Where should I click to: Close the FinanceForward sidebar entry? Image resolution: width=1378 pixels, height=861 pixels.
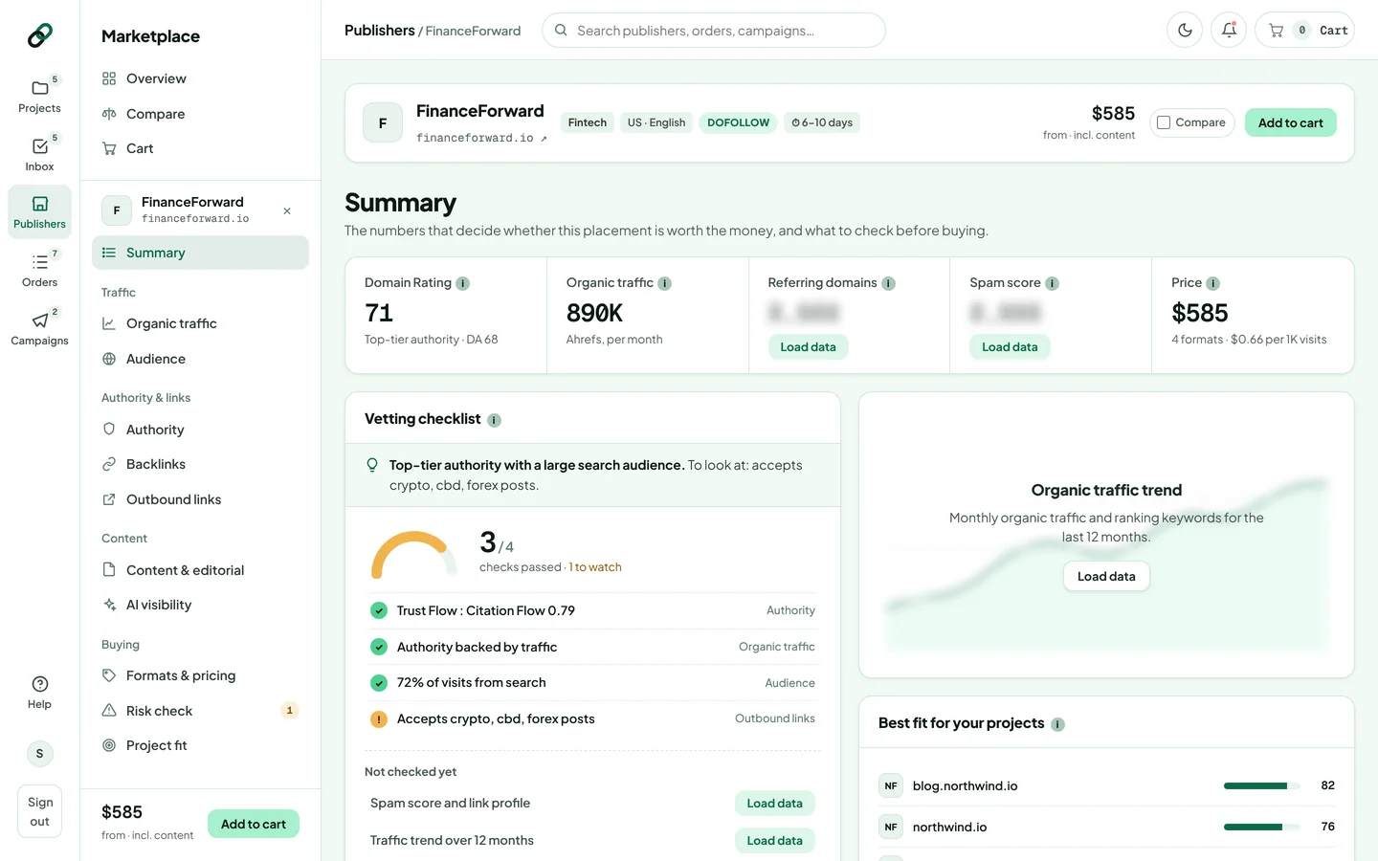tap(287, 210)
